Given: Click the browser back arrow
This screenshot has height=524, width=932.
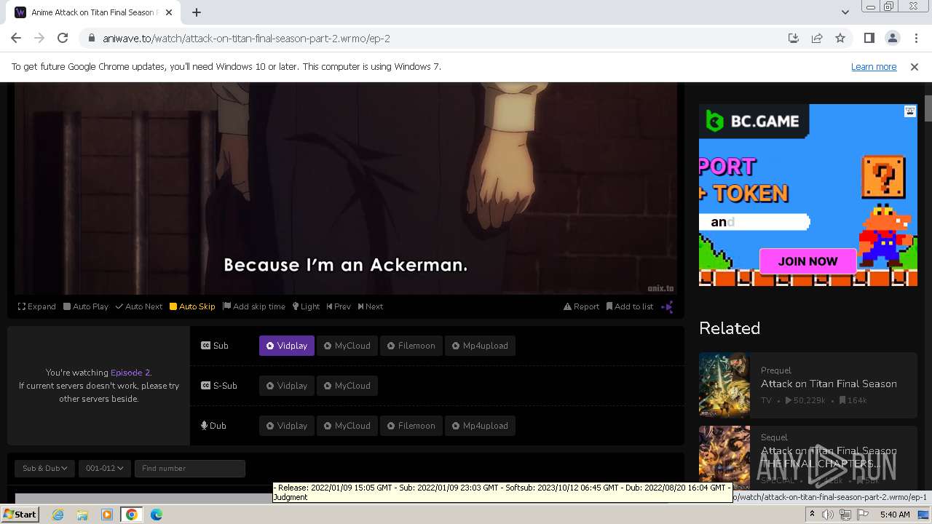Looking at the screenshot, I should (16, 39).
